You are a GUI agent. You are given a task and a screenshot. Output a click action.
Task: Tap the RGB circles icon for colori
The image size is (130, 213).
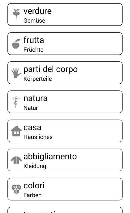click(x=16, y=189)
